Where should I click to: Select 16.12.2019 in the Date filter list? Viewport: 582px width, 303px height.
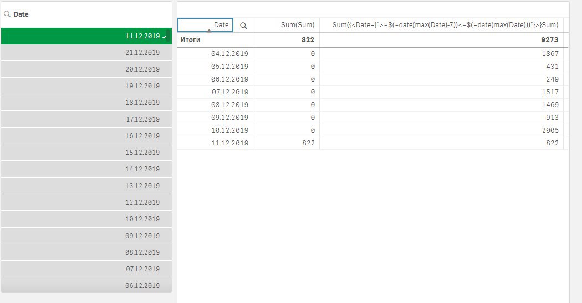pyautogui.click(x=86, y=136)
